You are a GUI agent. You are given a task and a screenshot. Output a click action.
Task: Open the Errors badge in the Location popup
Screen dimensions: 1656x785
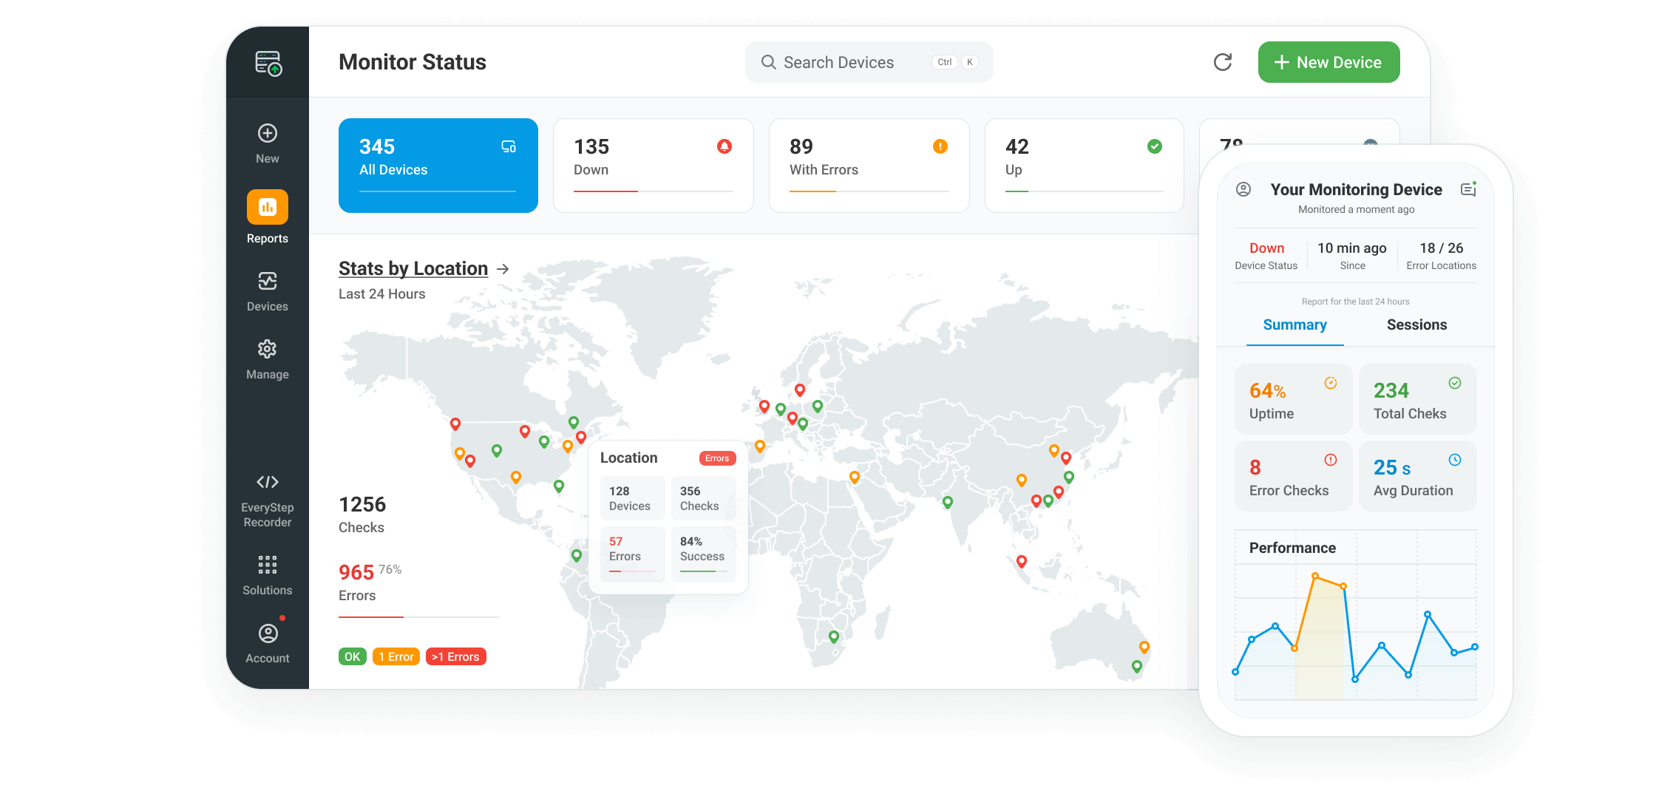(x=716, y=458)
